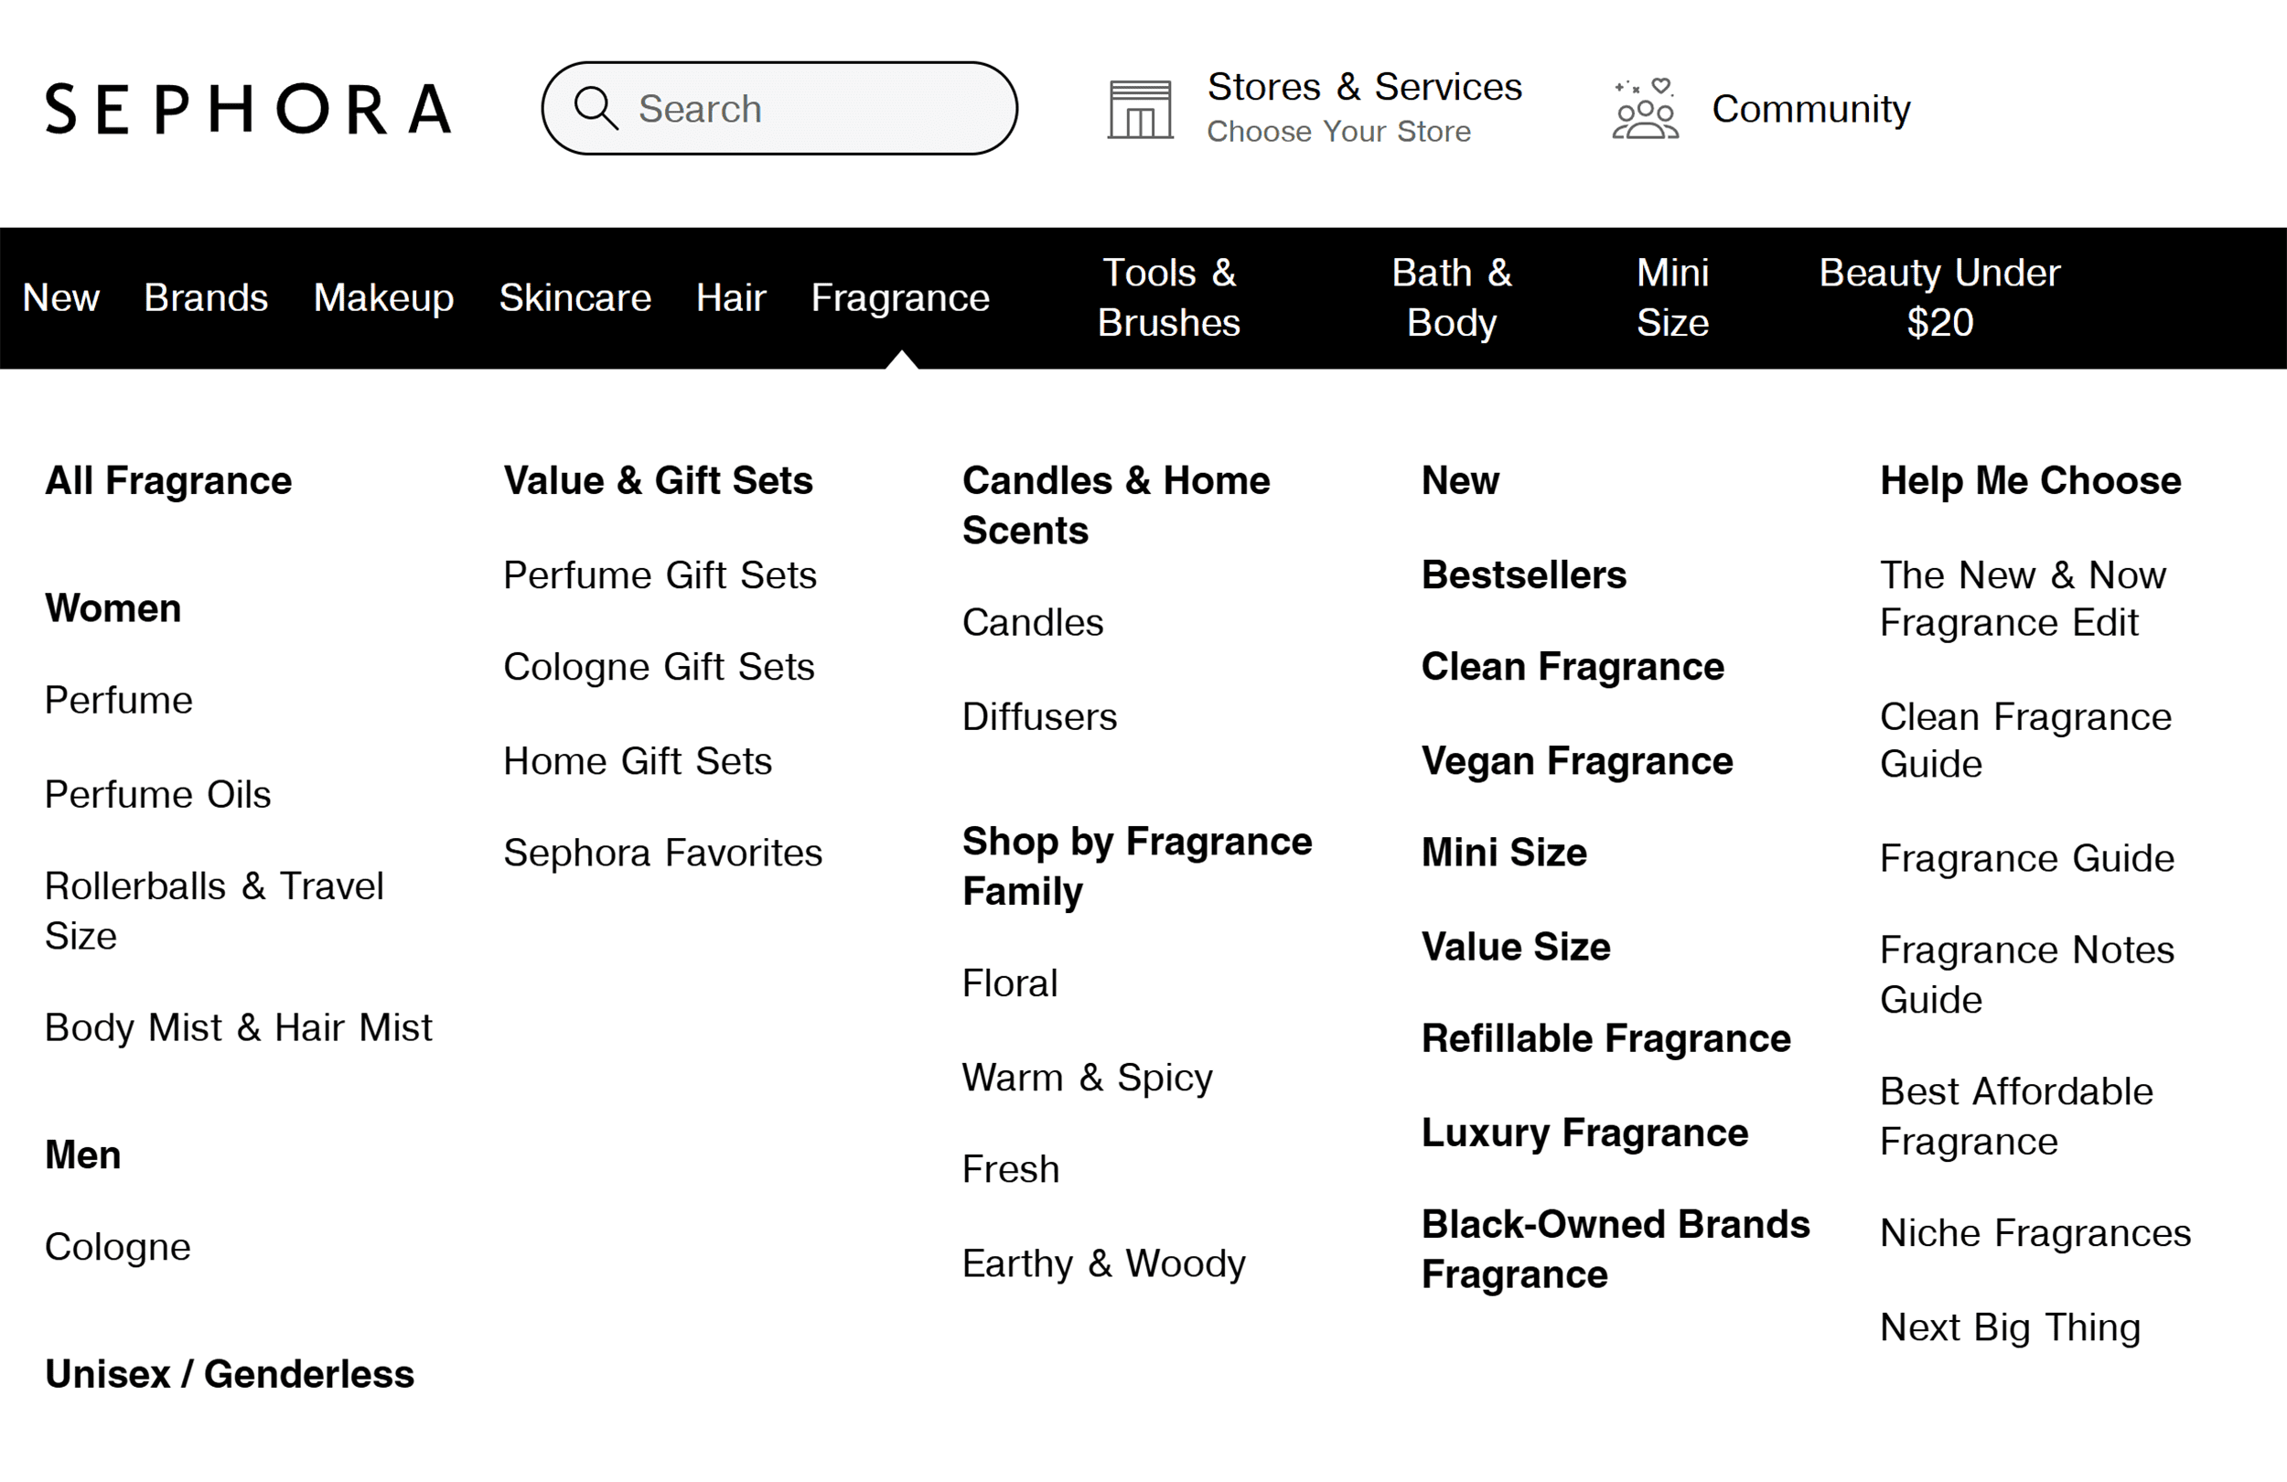Open the Makeup nav menu
The width and height of the screenshot is (2287, 1482).
pyautogui.click(x=383, y=298)
